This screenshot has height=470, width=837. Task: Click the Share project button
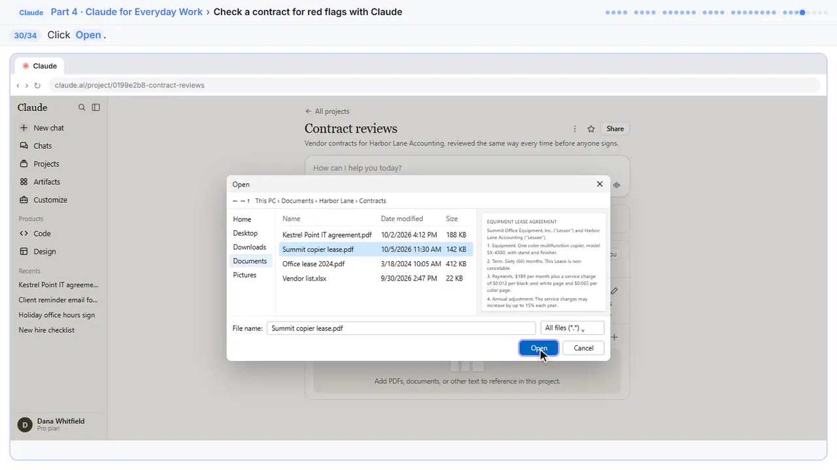click(x=615, y=129)
